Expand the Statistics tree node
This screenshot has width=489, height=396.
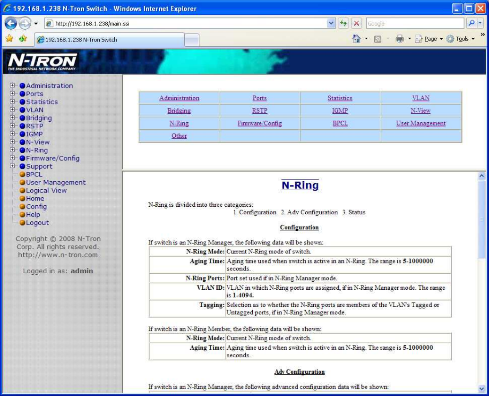pyautogui.click(x=12, y=101)
